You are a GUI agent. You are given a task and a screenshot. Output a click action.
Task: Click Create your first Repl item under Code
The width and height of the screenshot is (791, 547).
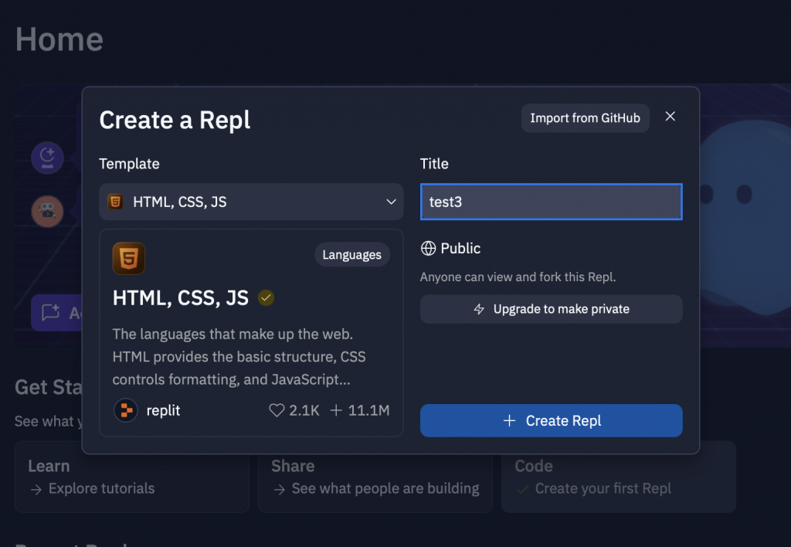click(x=603, y=488)
